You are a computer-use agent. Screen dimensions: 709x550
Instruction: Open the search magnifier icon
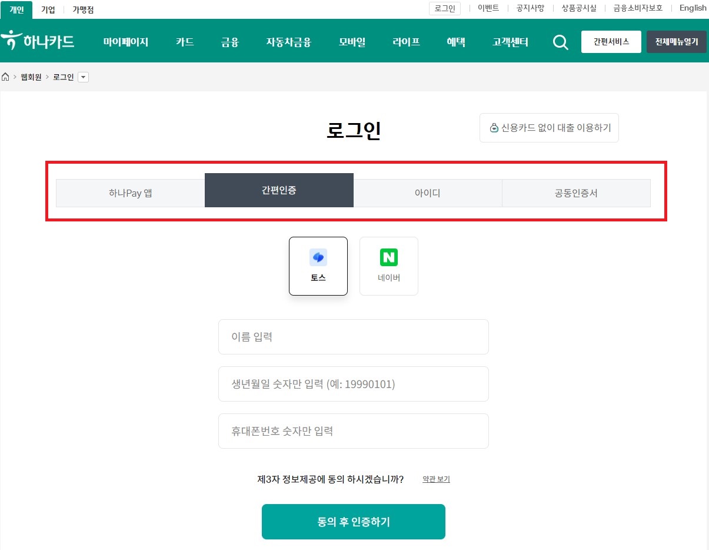(x=560, y=42)
